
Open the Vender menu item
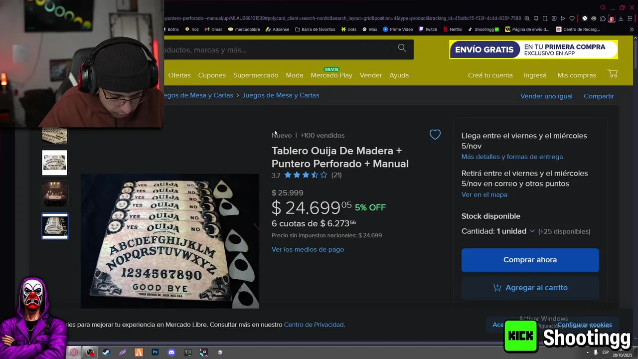[x=371, y=75]
